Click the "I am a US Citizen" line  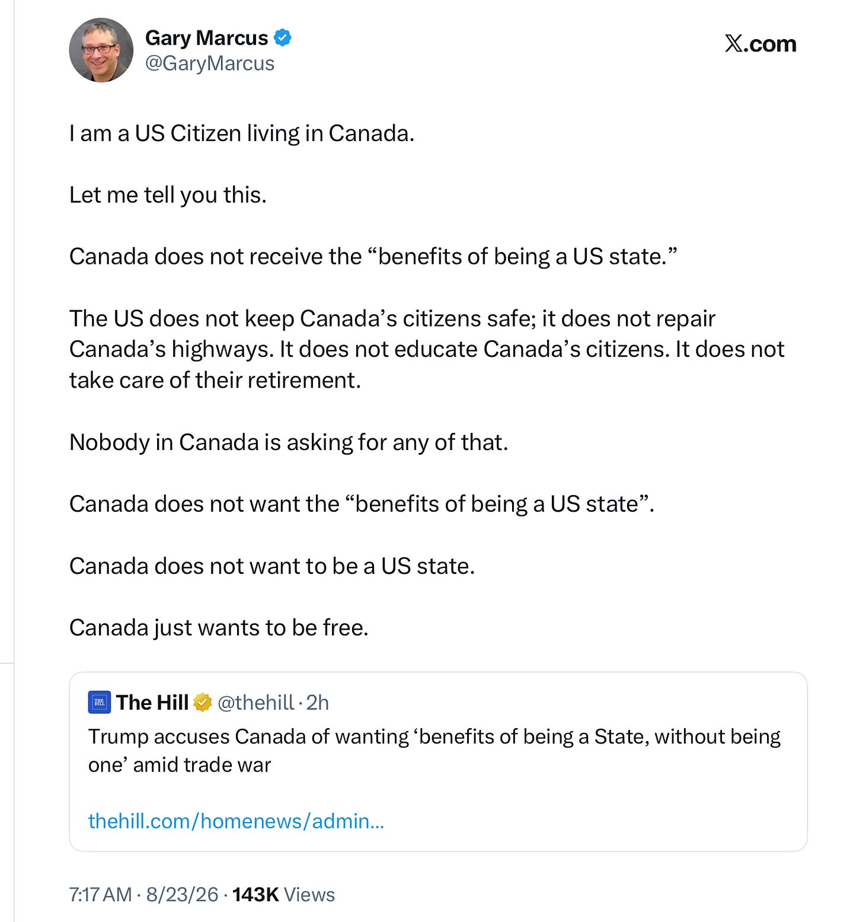[242, 133]
